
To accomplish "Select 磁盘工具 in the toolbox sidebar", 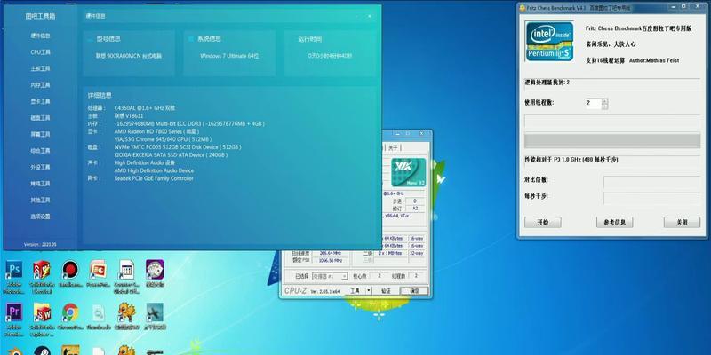I will [40, 118].
